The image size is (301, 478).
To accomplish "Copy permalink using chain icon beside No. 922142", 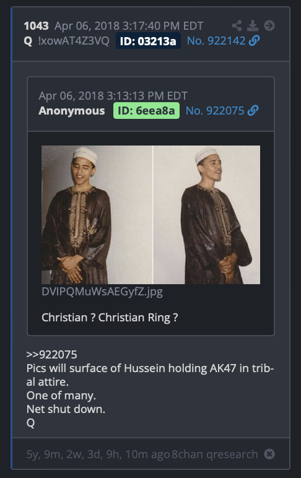I will coord(255,40).
